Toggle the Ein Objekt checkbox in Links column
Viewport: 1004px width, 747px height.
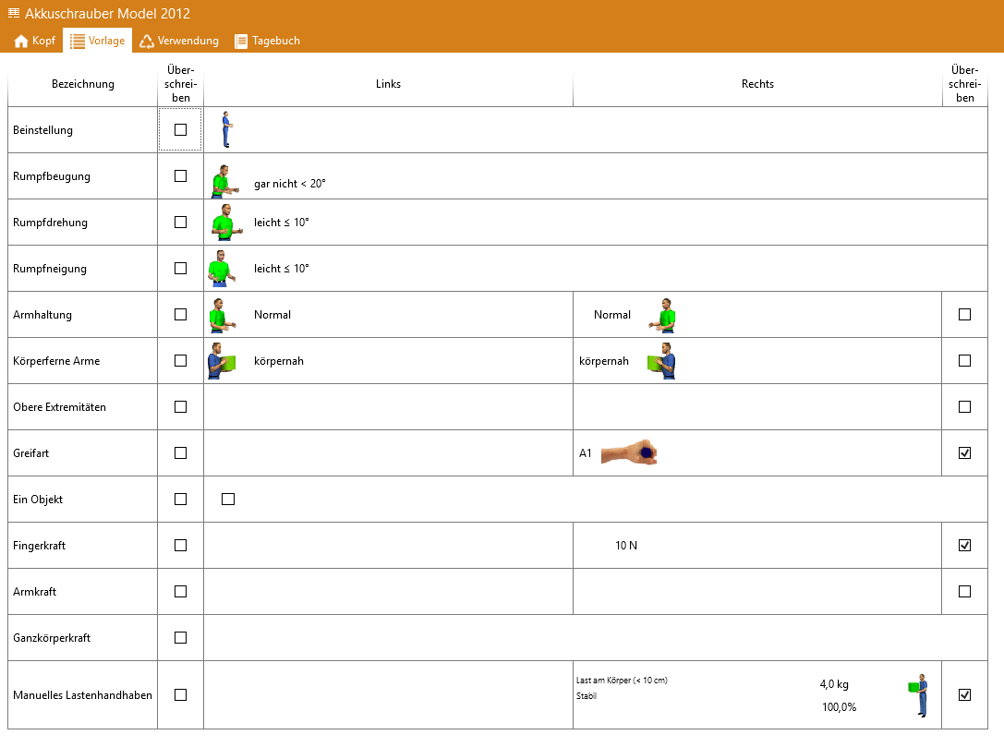(x=228, y=500)
